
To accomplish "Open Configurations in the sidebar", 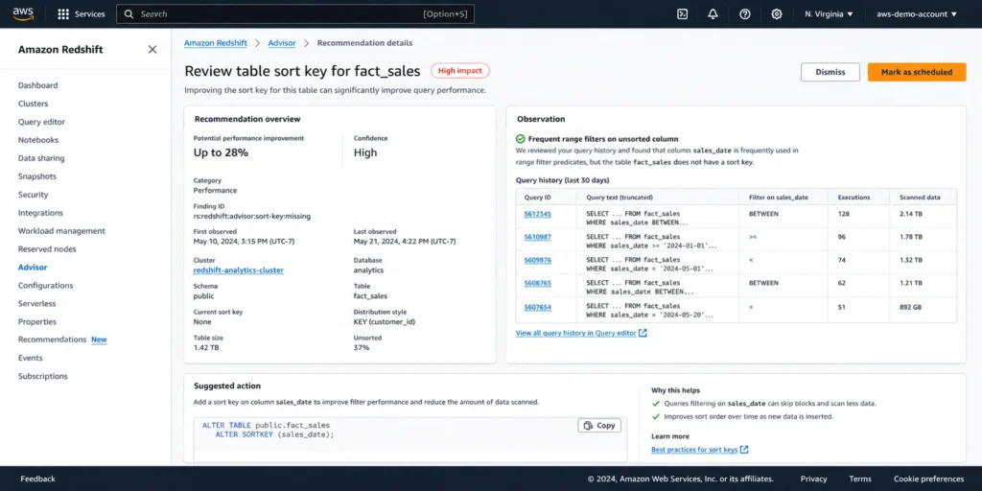I will [46, 285].
